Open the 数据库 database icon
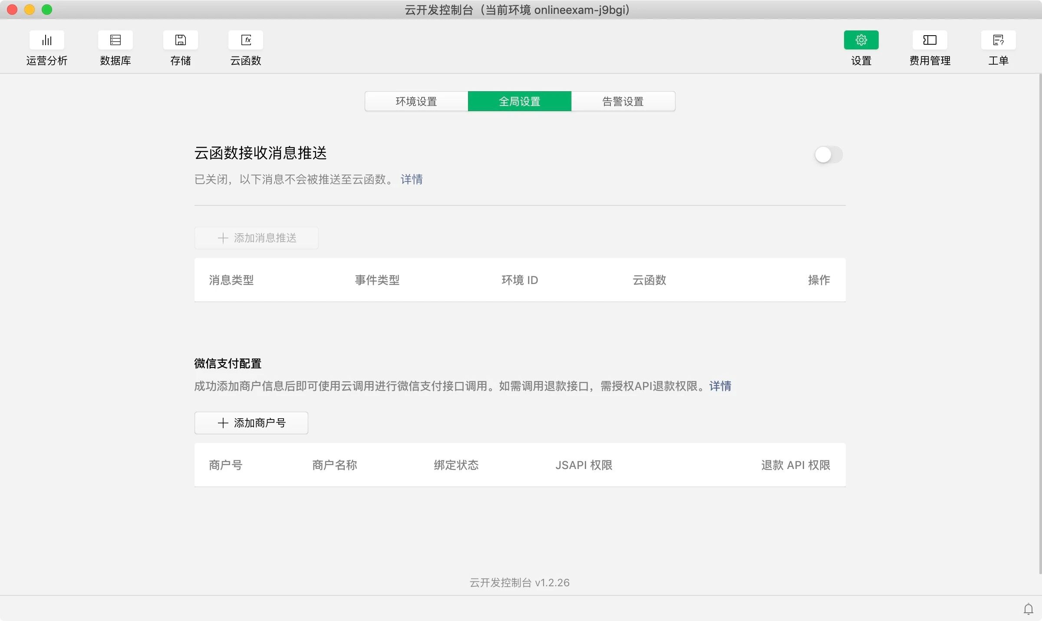 [x=115, y=40]
